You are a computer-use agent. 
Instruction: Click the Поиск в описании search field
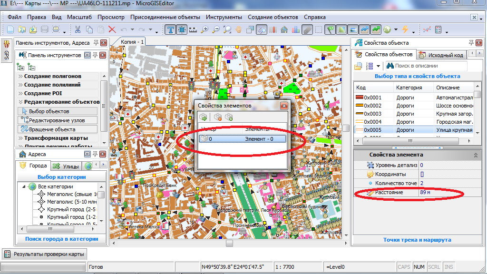[x=430, y=66]
